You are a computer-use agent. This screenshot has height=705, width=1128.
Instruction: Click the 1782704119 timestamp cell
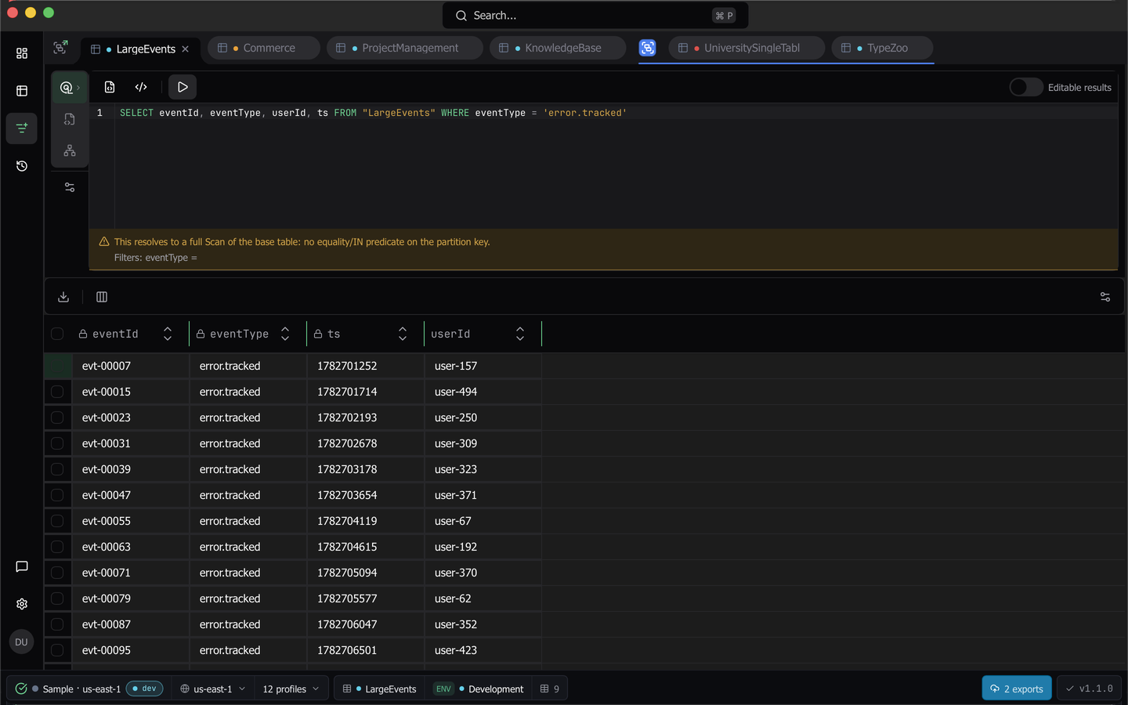coord(366,521)
